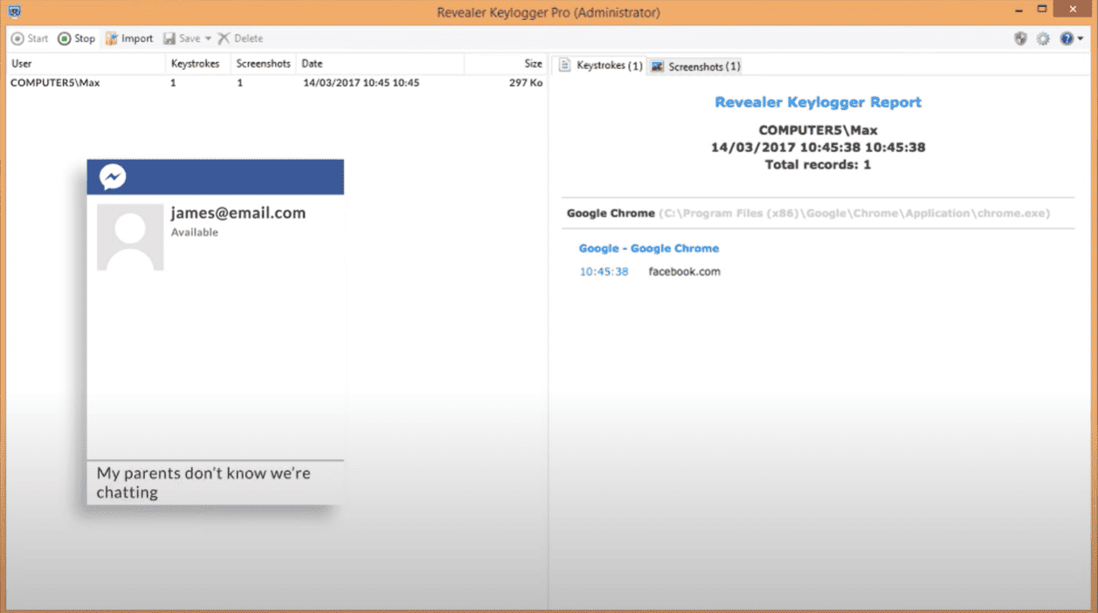Click the Stop monitoring icon

[64, 38]
